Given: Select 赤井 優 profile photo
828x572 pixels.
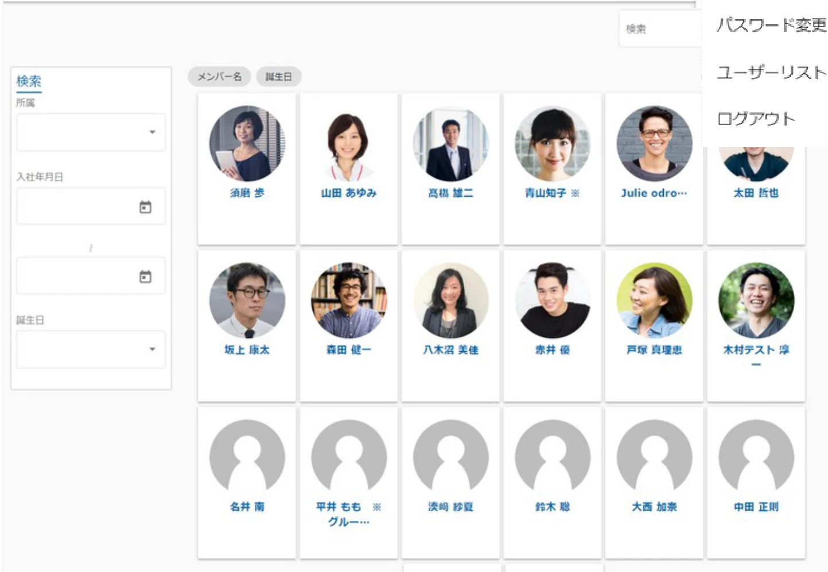Looking at the screenshot, I should pyautogui.click(x=553, y=301).
